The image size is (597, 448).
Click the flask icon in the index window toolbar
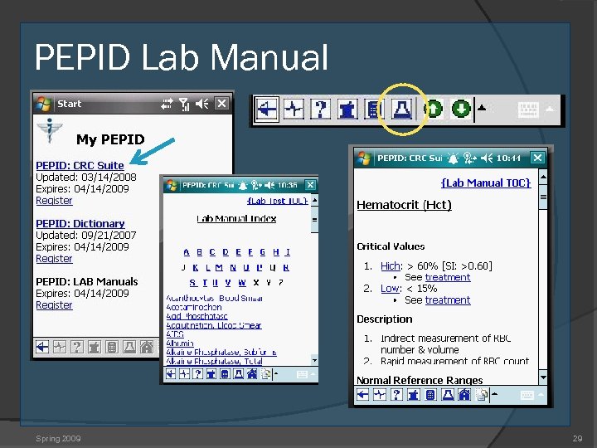tap(238, 374)
